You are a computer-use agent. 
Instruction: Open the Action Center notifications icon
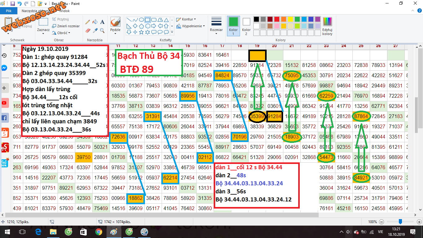(x=413, y=231)
